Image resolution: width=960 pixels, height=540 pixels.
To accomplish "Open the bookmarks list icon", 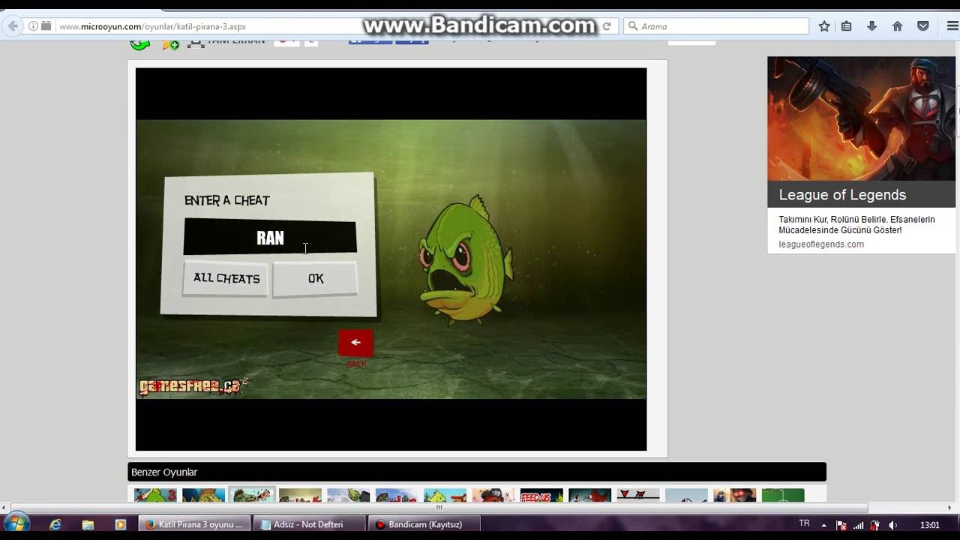I will tap(847, 26).
